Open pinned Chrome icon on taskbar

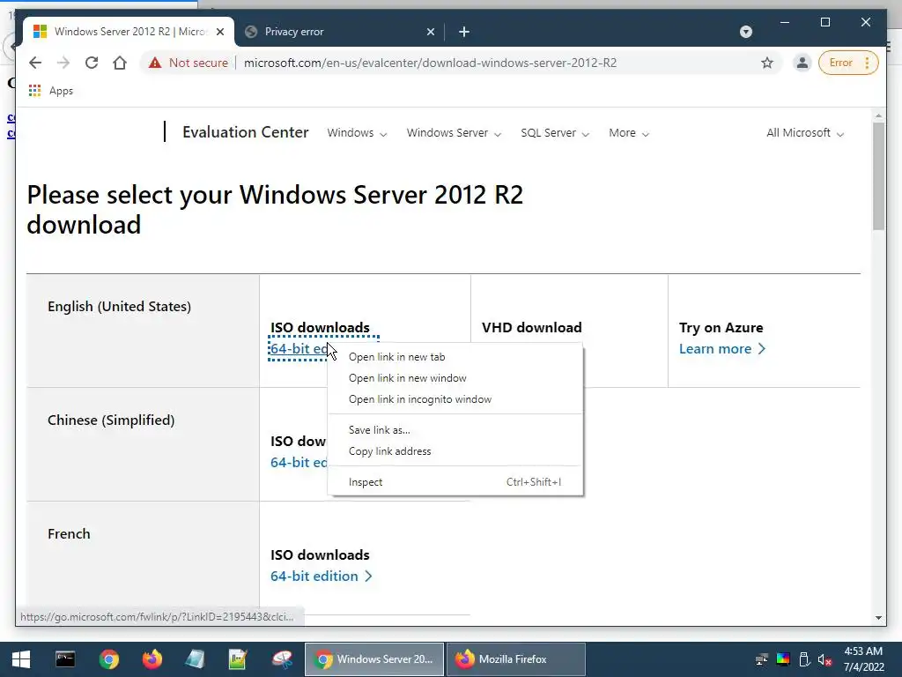pos(108,659)
